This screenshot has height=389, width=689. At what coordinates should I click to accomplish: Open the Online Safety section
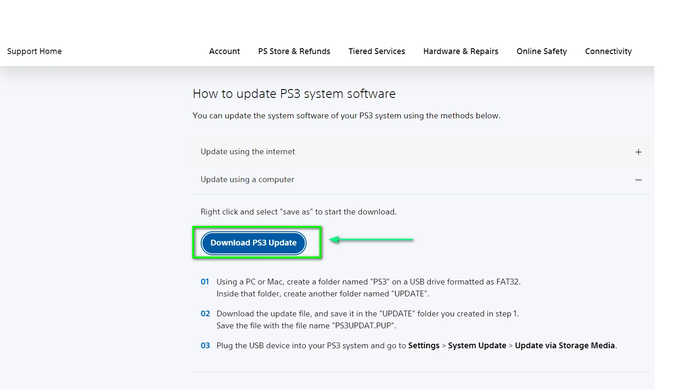coord(541,51)
